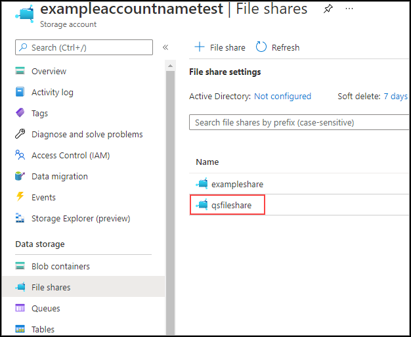The width and height of the screenshot is (411, 337).
Task: Click the Queues icon in sidebar
Action: (20, 308)
